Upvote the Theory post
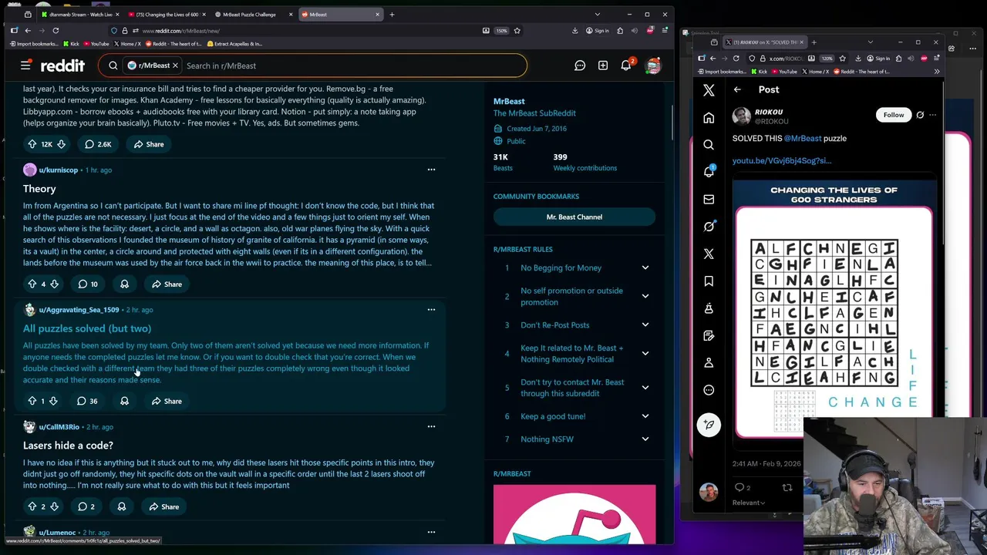Screen dimensions: 987x555 click(x=32, y=284)
